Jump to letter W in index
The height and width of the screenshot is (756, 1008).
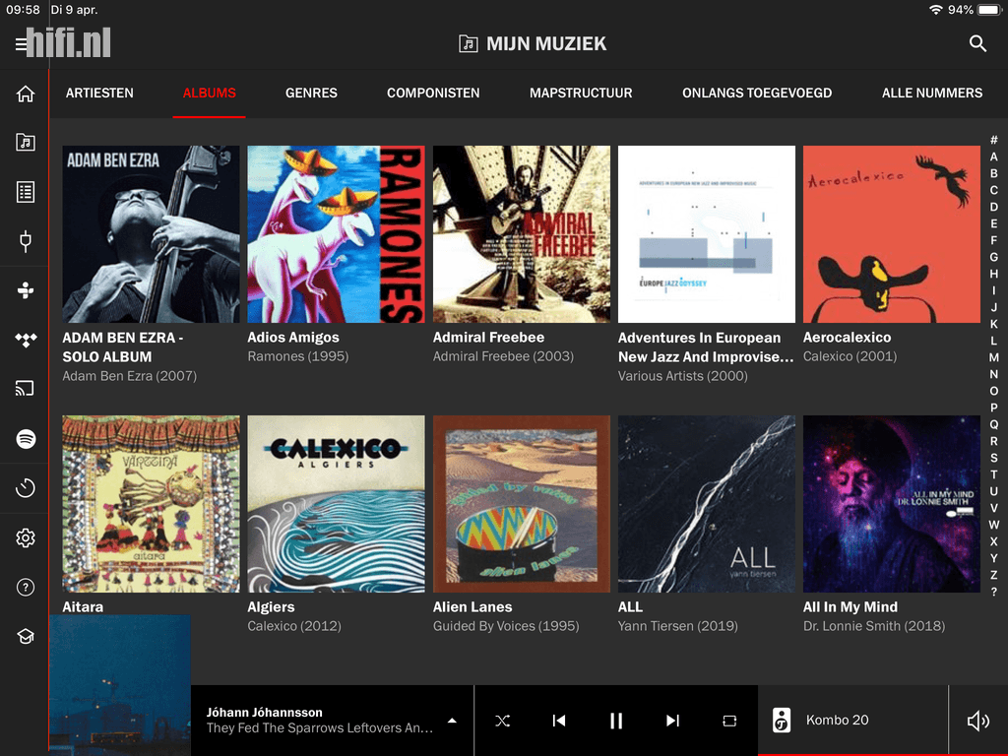(994, 525)
